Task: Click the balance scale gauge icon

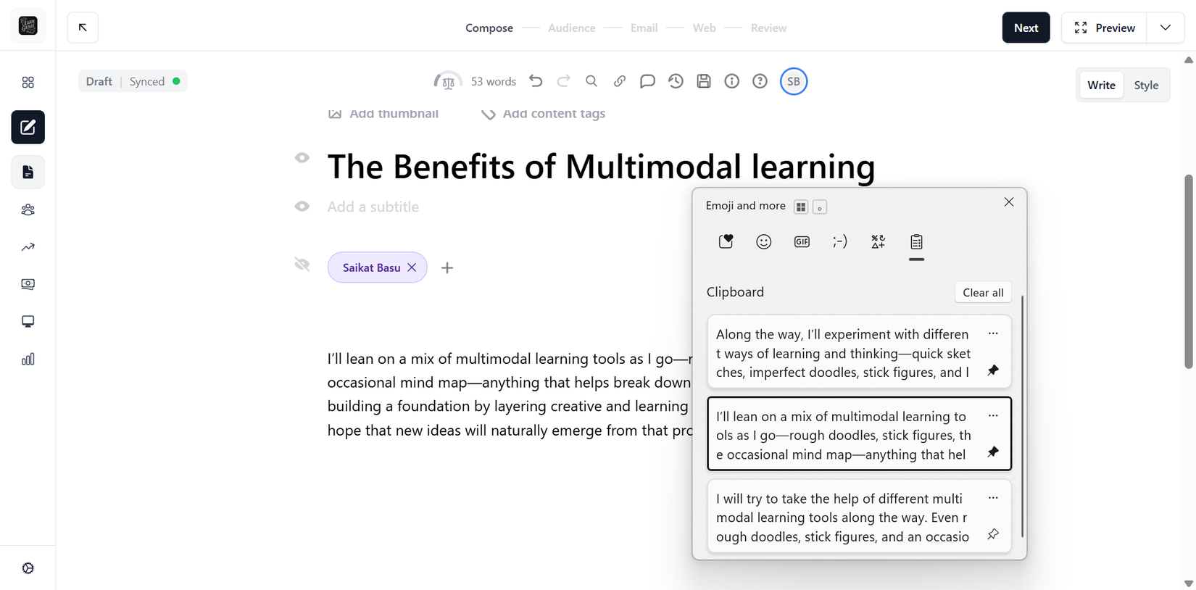Action: 447,81
